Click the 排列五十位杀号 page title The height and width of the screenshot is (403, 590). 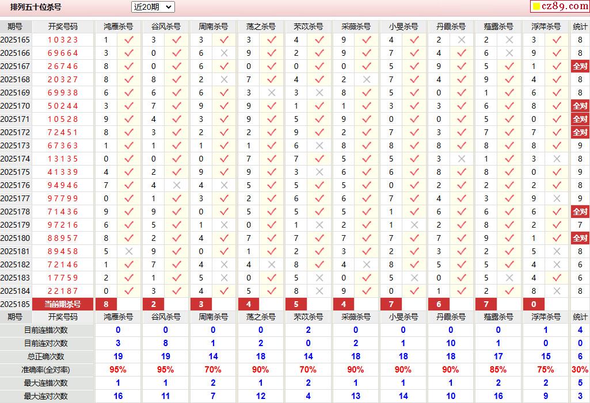[x=36, y=7]
